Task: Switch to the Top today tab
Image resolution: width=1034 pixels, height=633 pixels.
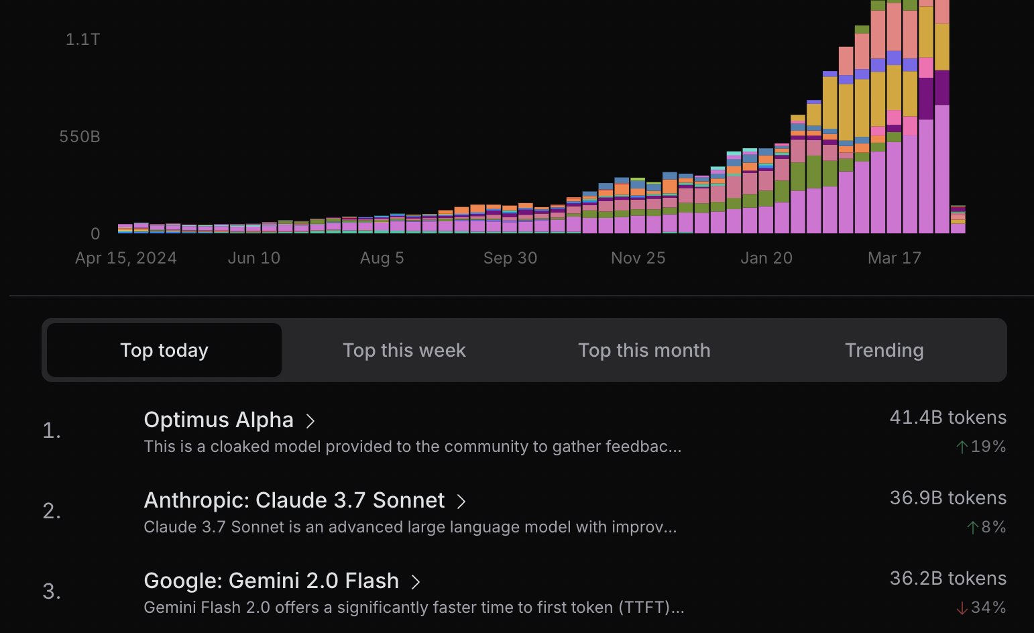Action: (164, 350)
